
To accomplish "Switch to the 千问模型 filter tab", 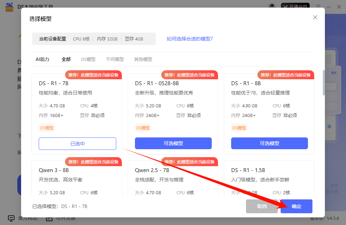I will coord(115,59).
